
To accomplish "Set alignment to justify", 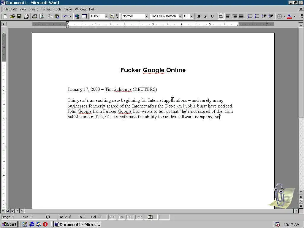I will [241, 16].
